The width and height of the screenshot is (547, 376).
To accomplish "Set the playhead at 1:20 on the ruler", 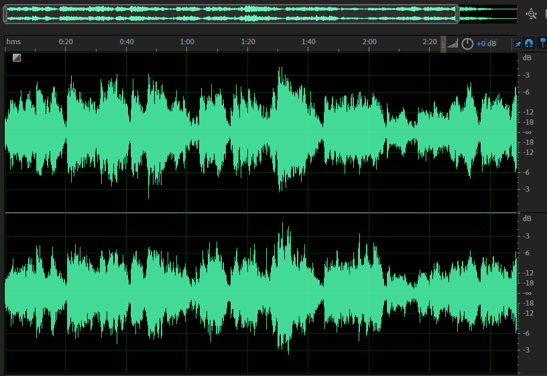I will pyautogui.click(x=248, y=42).
